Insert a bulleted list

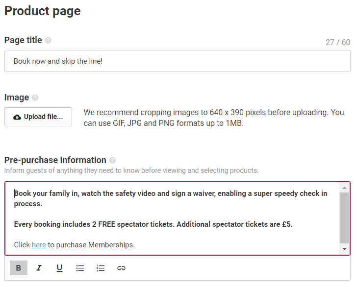coord(80,268)
